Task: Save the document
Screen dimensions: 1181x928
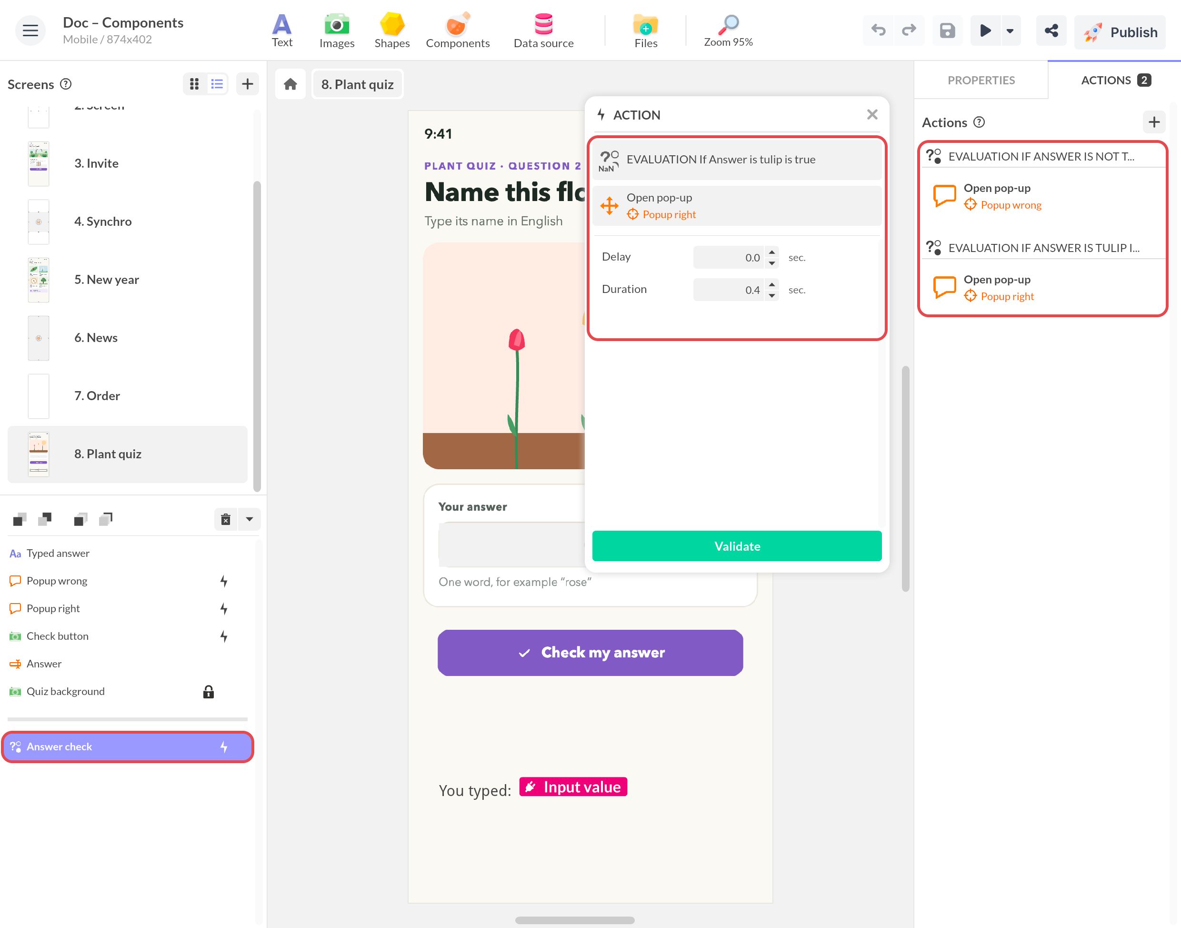Action: tap(948, 31)
